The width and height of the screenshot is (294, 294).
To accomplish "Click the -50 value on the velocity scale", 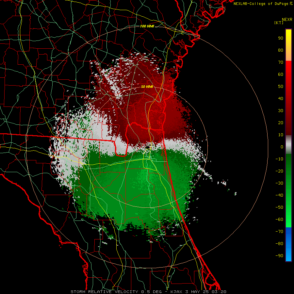I will tap(279, 207).
